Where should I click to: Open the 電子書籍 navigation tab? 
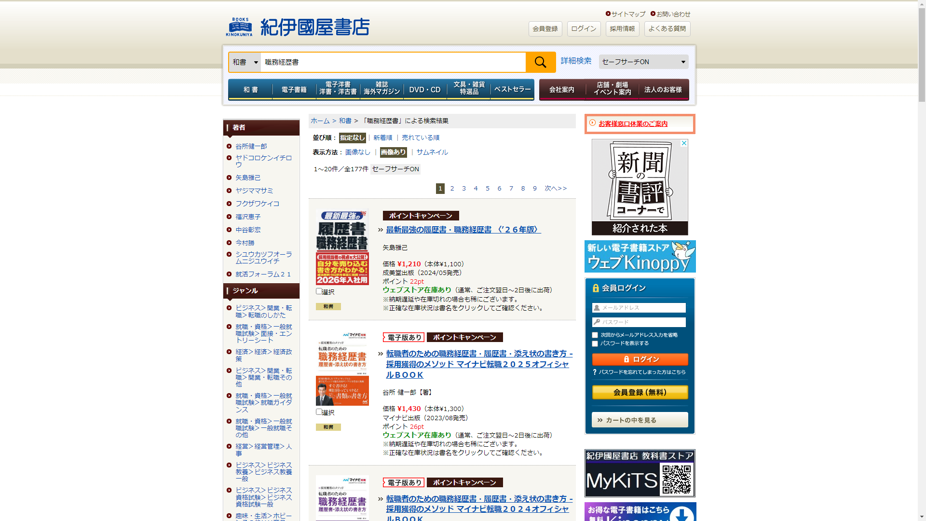tap(294, 90)
